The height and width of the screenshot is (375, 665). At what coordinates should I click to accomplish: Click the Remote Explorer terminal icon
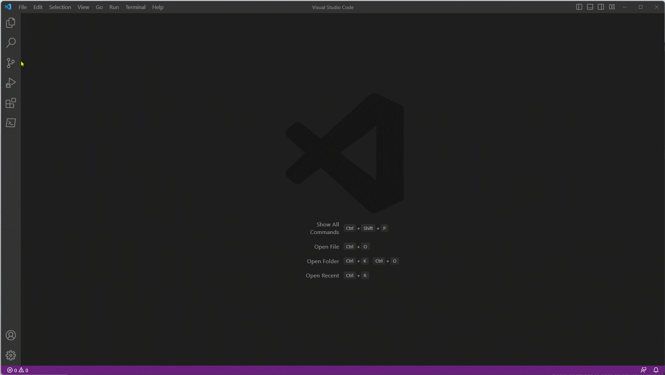click(x=10, y=123)
